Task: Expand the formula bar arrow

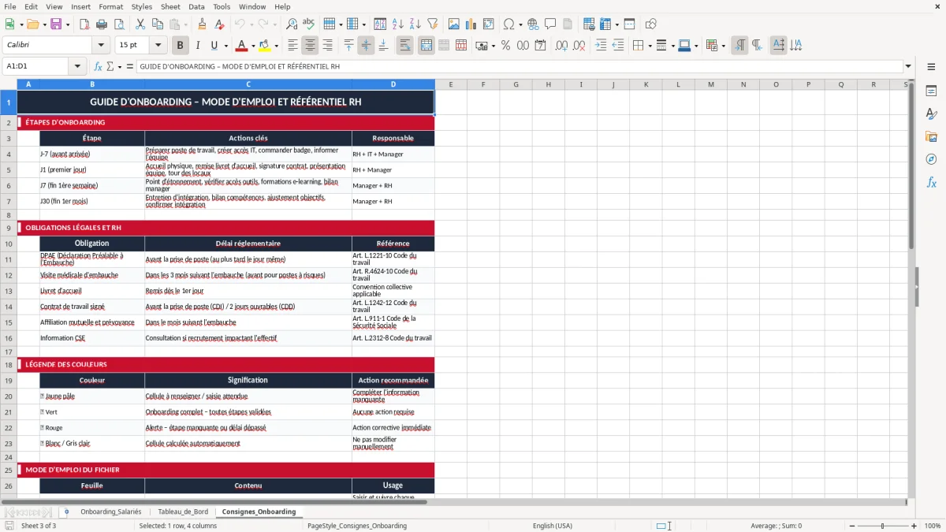Action: tap(908, 67)
